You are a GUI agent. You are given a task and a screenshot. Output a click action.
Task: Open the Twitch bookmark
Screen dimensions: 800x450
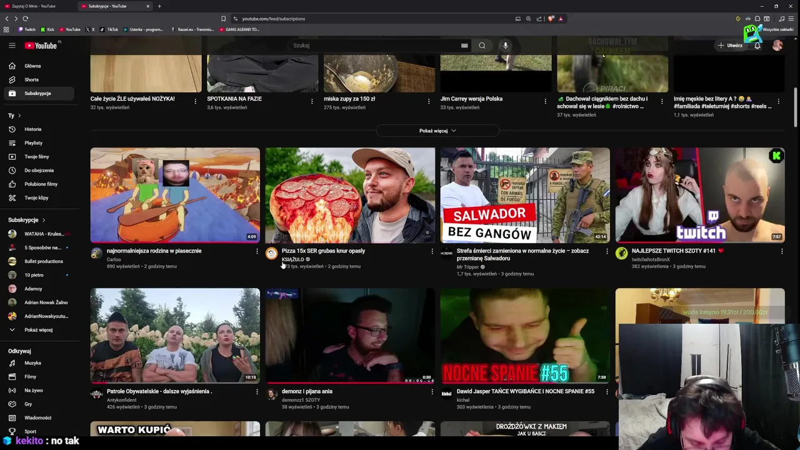tap(27, 29)
